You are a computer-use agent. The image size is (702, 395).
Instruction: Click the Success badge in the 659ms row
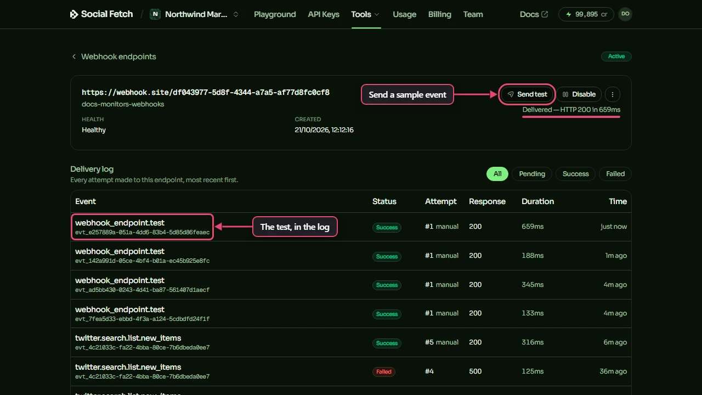click(x=387, y=227)
